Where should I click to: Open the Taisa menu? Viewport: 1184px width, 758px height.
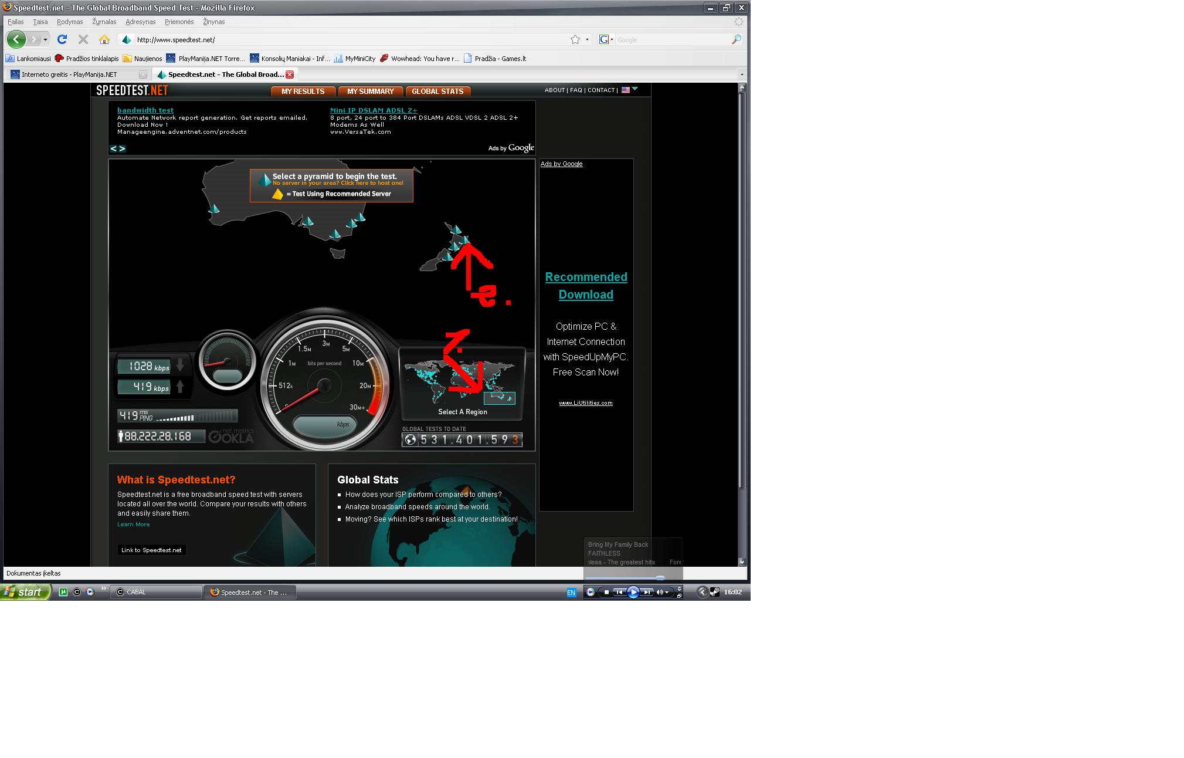(40, 22)
